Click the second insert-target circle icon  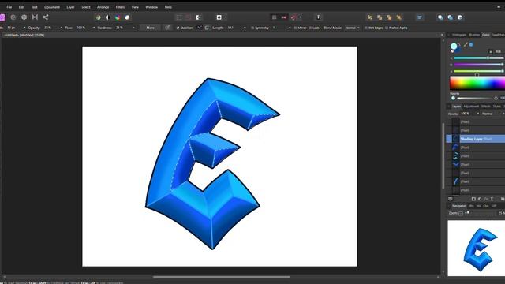click(451, 17)
